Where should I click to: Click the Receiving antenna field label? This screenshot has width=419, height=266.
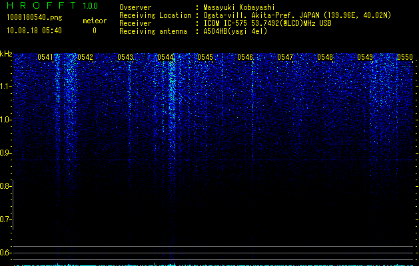153,31
